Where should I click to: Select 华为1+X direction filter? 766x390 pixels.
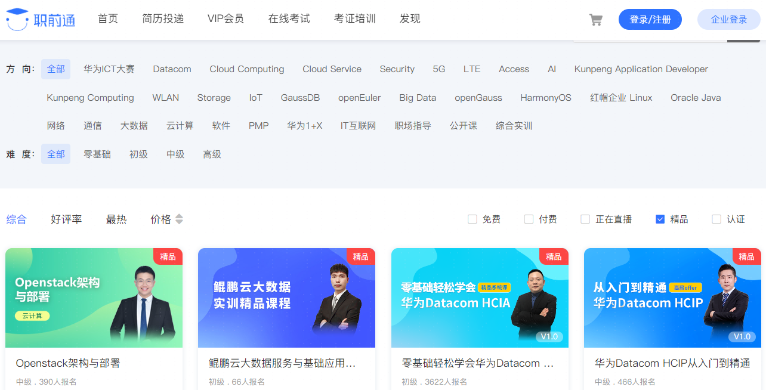coord(304,126)
